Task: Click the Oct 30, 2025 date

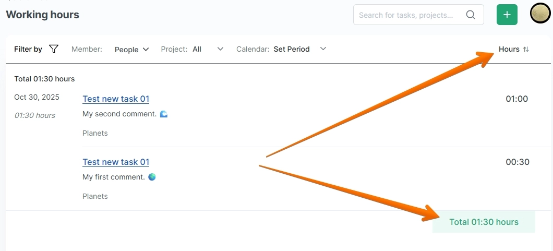Action: click(x=37, y=97)
